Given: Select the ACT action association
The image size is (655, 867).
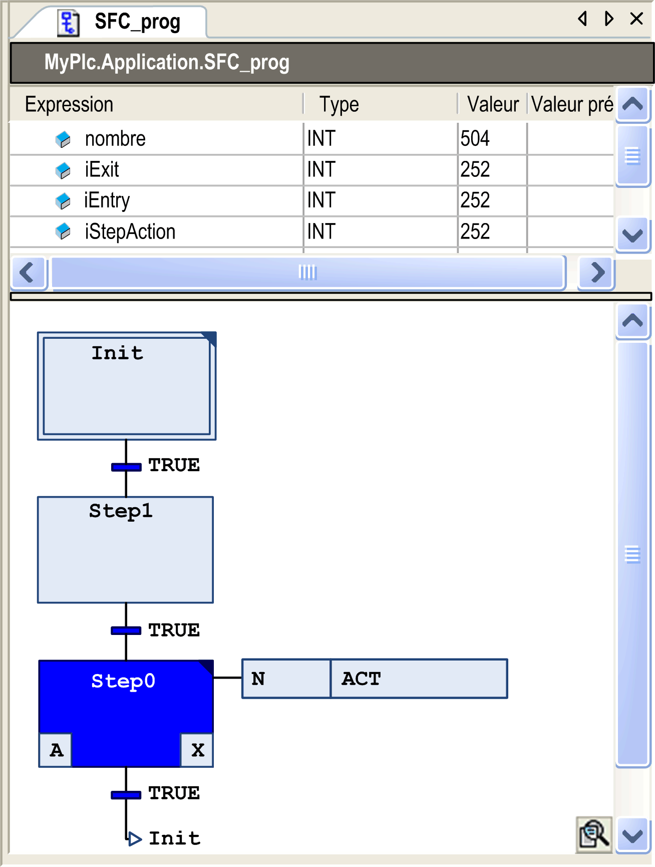Looking at the screenshot, I should pos(419,679).
